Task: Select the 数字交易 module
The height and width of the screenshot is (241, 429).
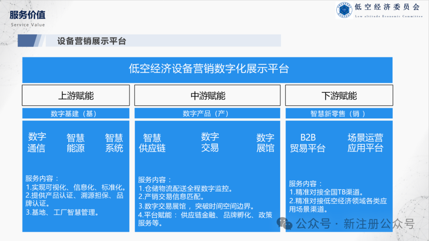Action: (210, 143)
